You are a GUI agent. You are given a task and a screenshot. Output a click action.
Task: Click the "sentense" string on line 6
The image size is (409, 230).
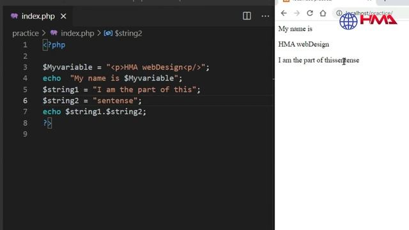[x=115, y=101]
